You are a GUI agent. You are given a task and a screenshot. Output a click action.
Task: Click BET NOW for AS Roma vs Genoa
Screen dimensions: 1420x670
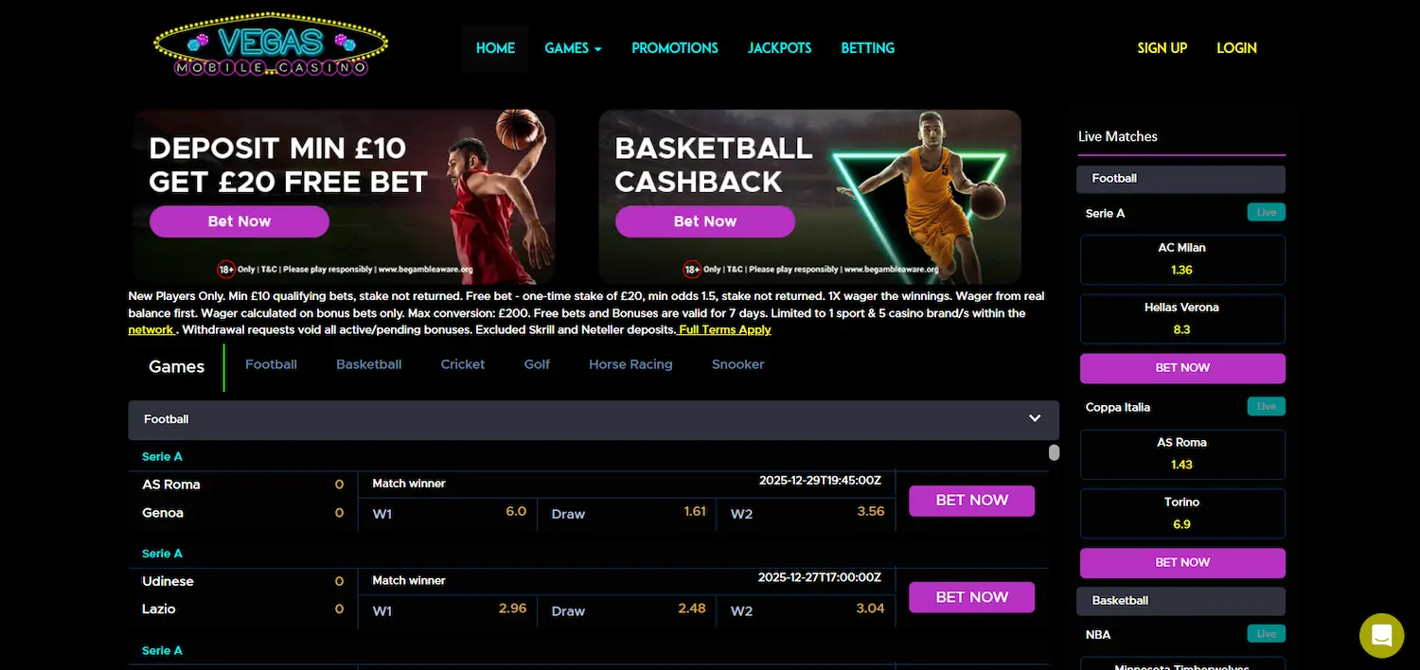(x=971, y=501)
